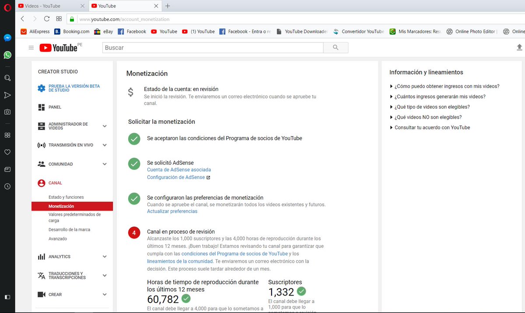Open the Convertidor YouTube bookmark
Screen dimensions: 525x313
pyautogui.click(x=358, y=32)
